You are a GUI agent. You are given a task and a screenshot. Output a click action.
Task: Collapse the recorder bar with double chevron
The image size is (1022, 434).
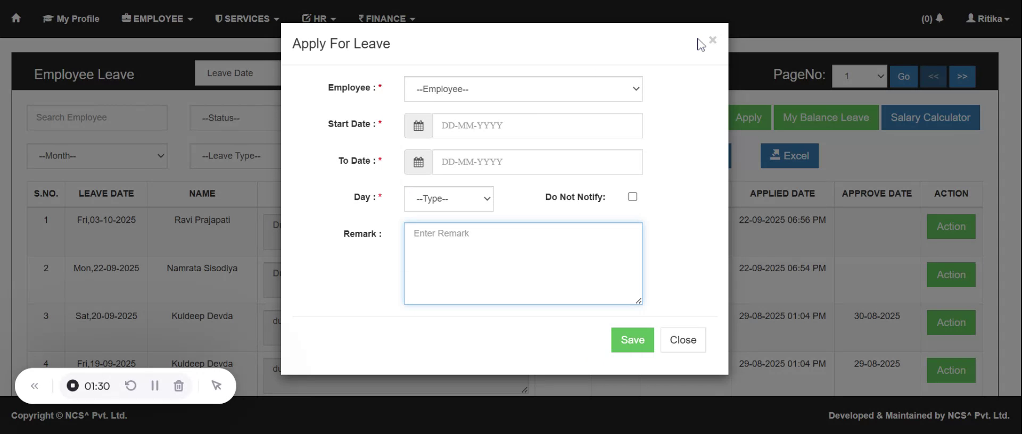(35, 386)
